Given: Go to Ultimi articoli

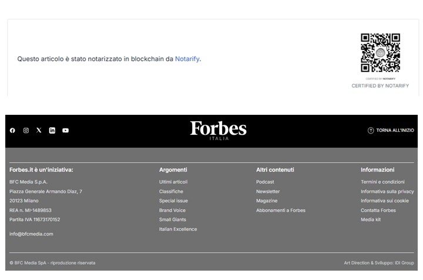Looking at the screenshot, I should pos(173,182).
